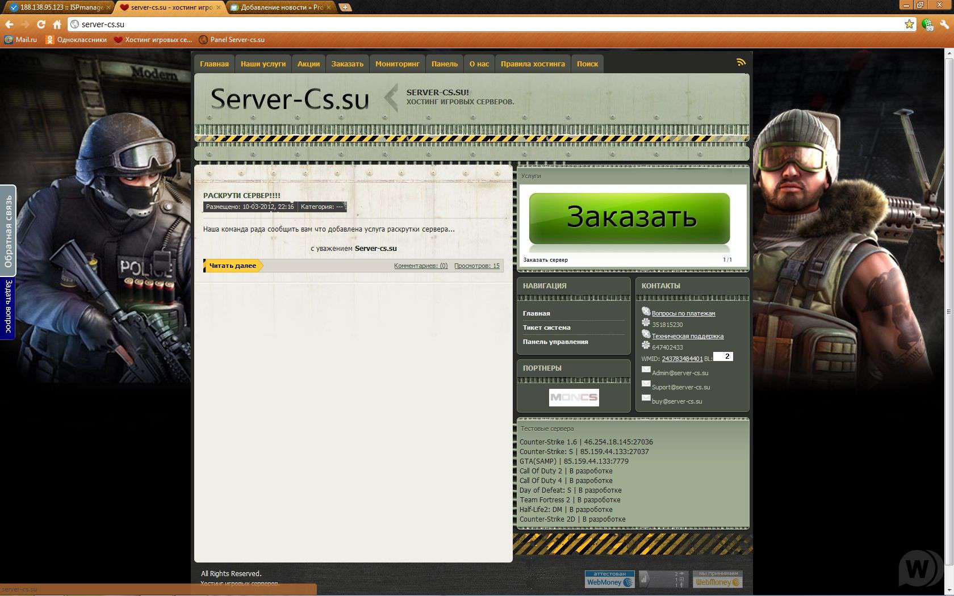Click the statistics counter badge in the footer
954x596 pixels.
(x=663, y=579)
